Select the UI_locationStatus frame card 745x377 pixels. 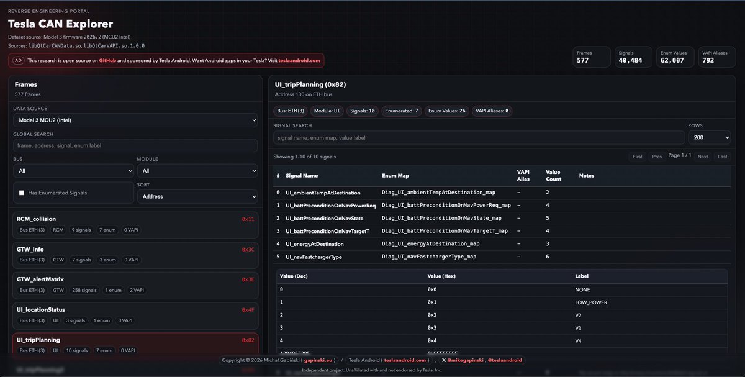pyautogui.click(x=135, y=316)
